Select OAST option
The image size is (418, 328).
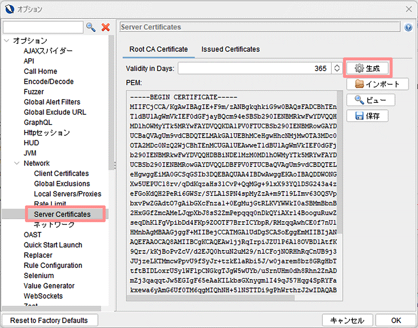(32, 235)
